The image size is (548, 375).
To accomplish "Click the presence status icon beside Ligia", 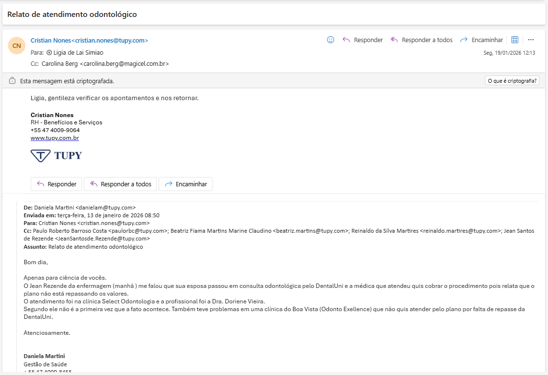I will click(49, 53).
